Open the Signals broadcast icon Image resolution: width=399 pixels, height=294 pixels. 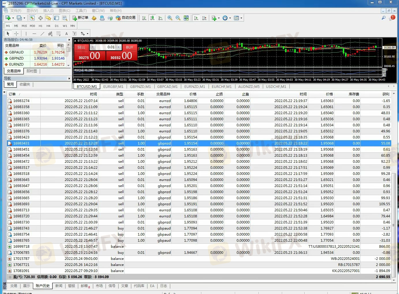(x=110, y=18)
